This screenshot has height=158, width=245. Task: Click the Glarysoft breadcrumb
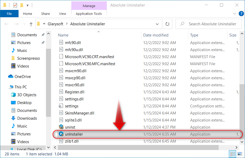point(55,24)
